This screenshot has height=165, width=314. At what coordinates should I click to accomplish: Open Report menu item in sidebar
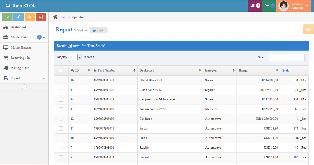[x=24, y=78]
